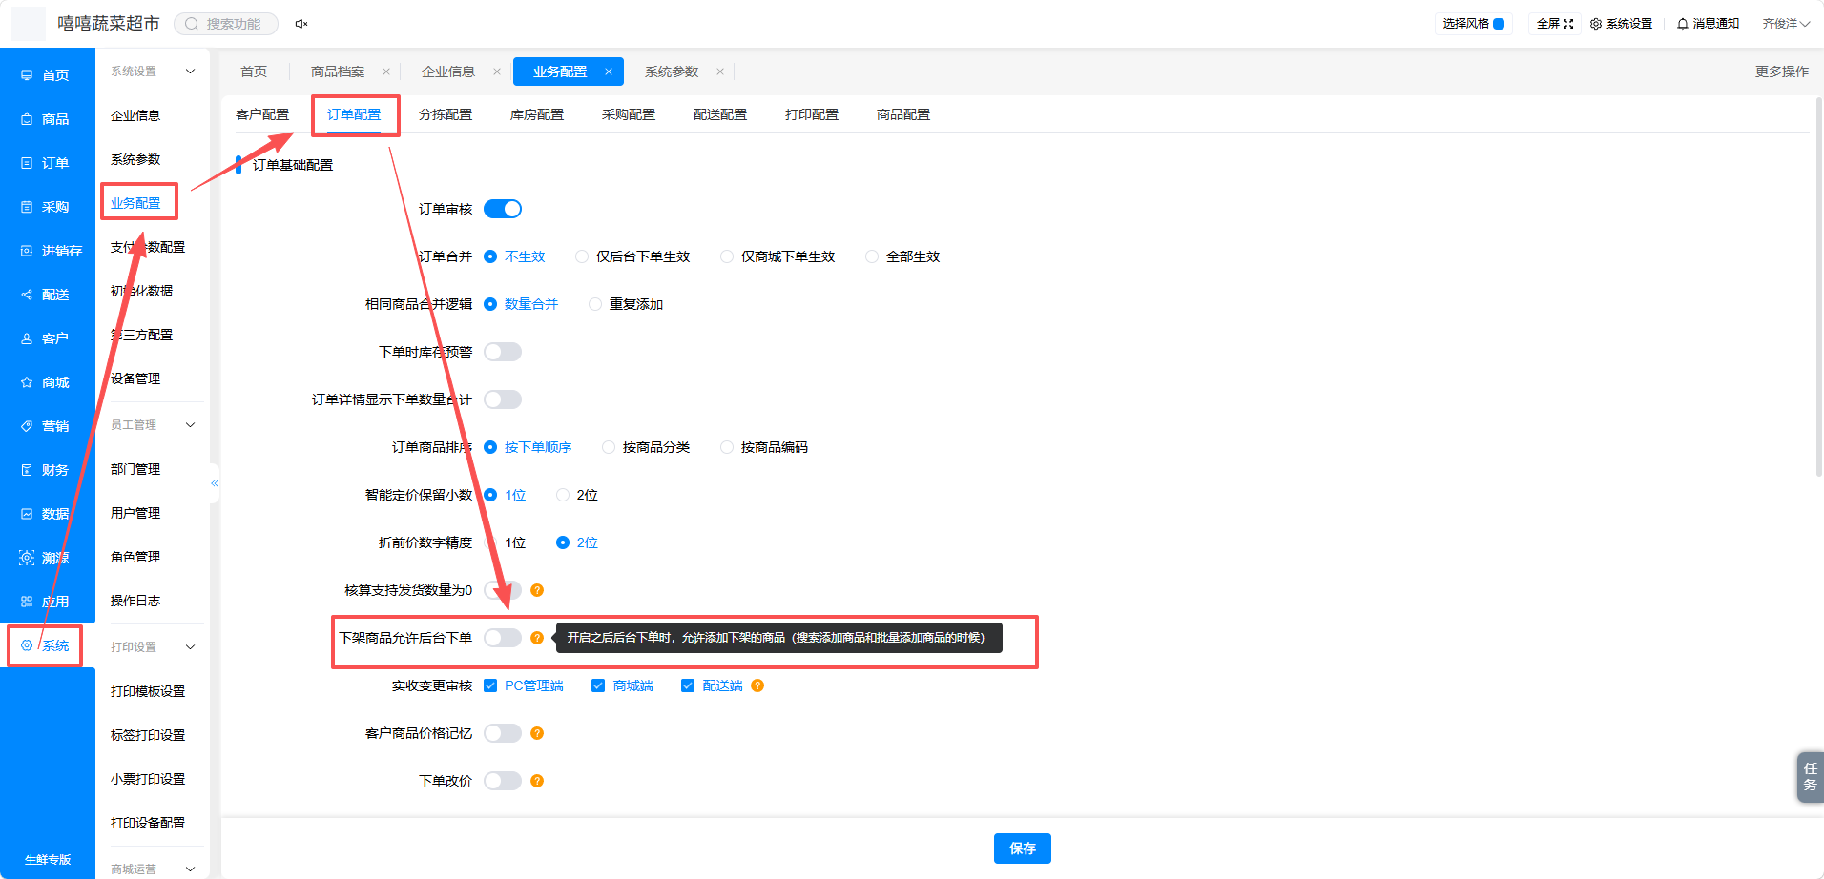
Task: Collapse the 系统设置 menu group
Action: (x=190, y=72)
